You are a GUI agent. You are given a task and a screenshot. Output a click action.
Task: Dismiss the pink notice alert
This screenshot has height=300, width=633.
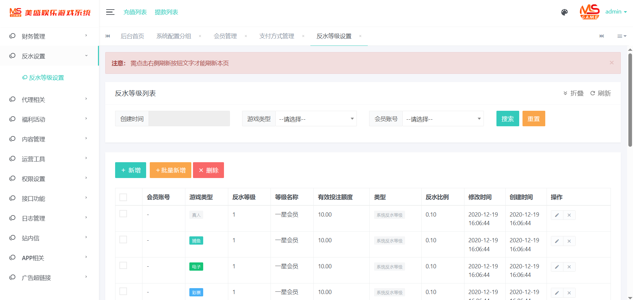point(612,63)
